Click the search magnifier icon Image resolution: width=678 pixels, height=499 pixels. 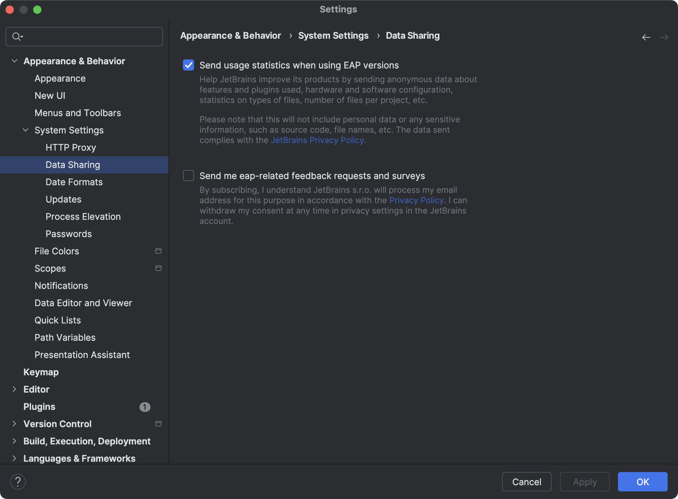point(17,36)
